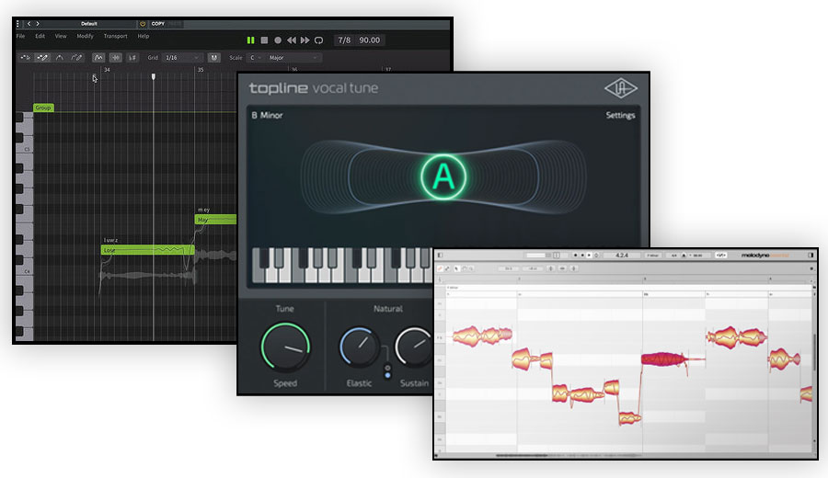
Task: Toggle the pitch waveform display icon
Action: 98,58
